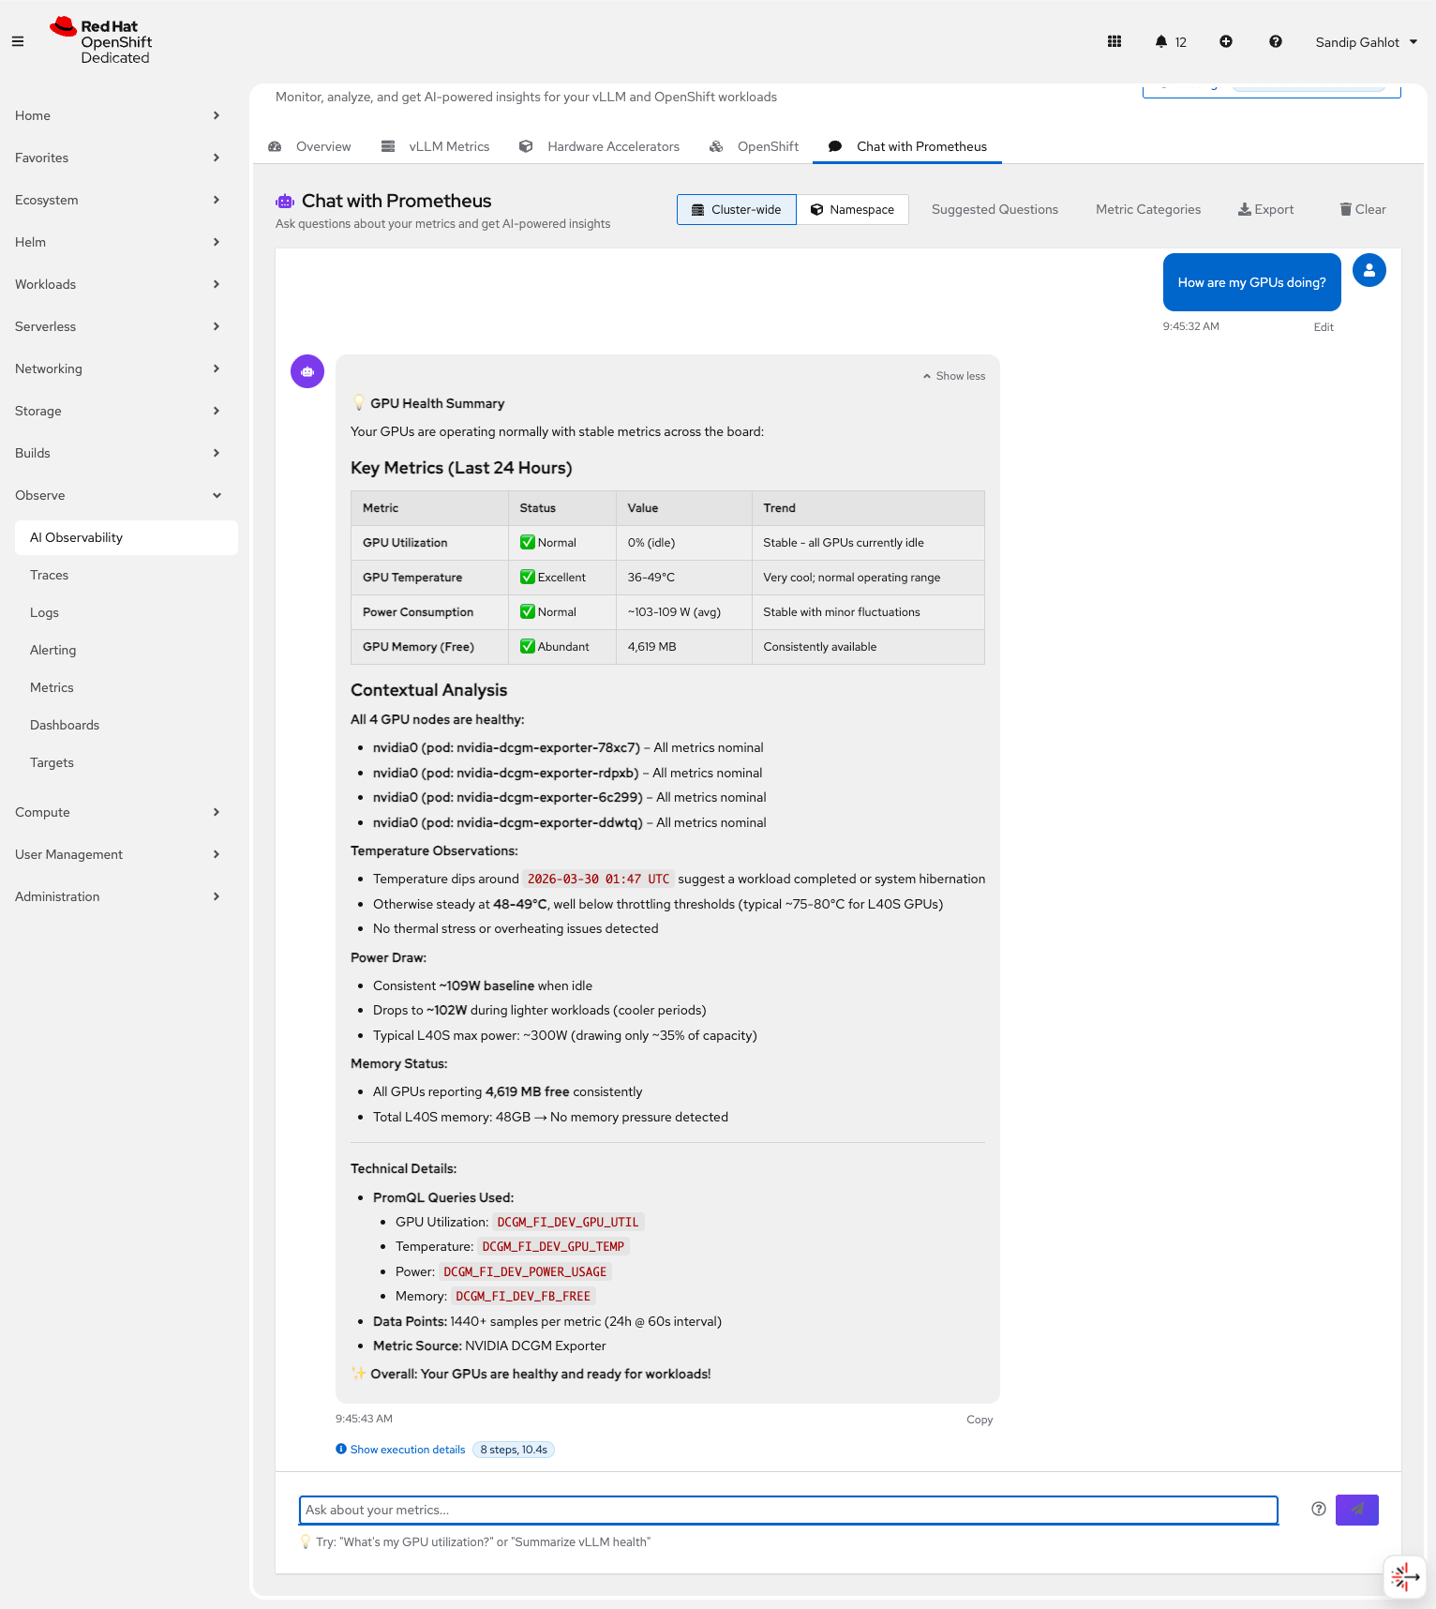This screenshot has height=1609, width=1436.
Task: Click the '8 steps, 10.4s' badge
Action: pyautogui.click(x=514, y=1450)
